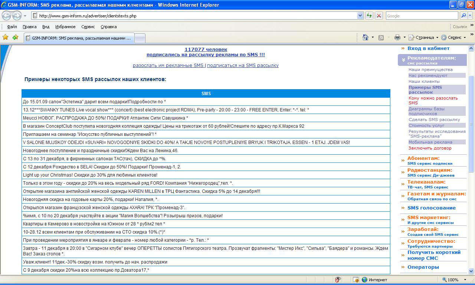This screenshot has width=475, height=285.
Task: Open the search provider dropdown arrow
Action: click(471, 16)
